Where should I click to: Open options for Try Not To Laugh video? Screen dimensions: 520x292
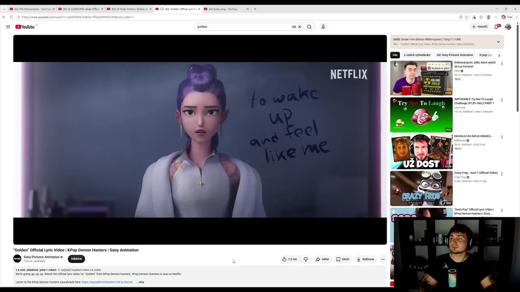coord(502,100)
